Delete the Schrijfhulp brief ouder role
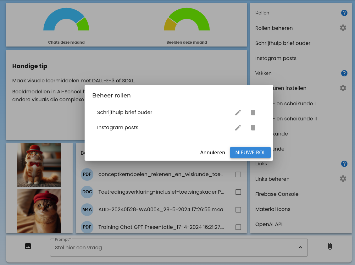This screenshot has height=265, width=355. pos(253,113)
